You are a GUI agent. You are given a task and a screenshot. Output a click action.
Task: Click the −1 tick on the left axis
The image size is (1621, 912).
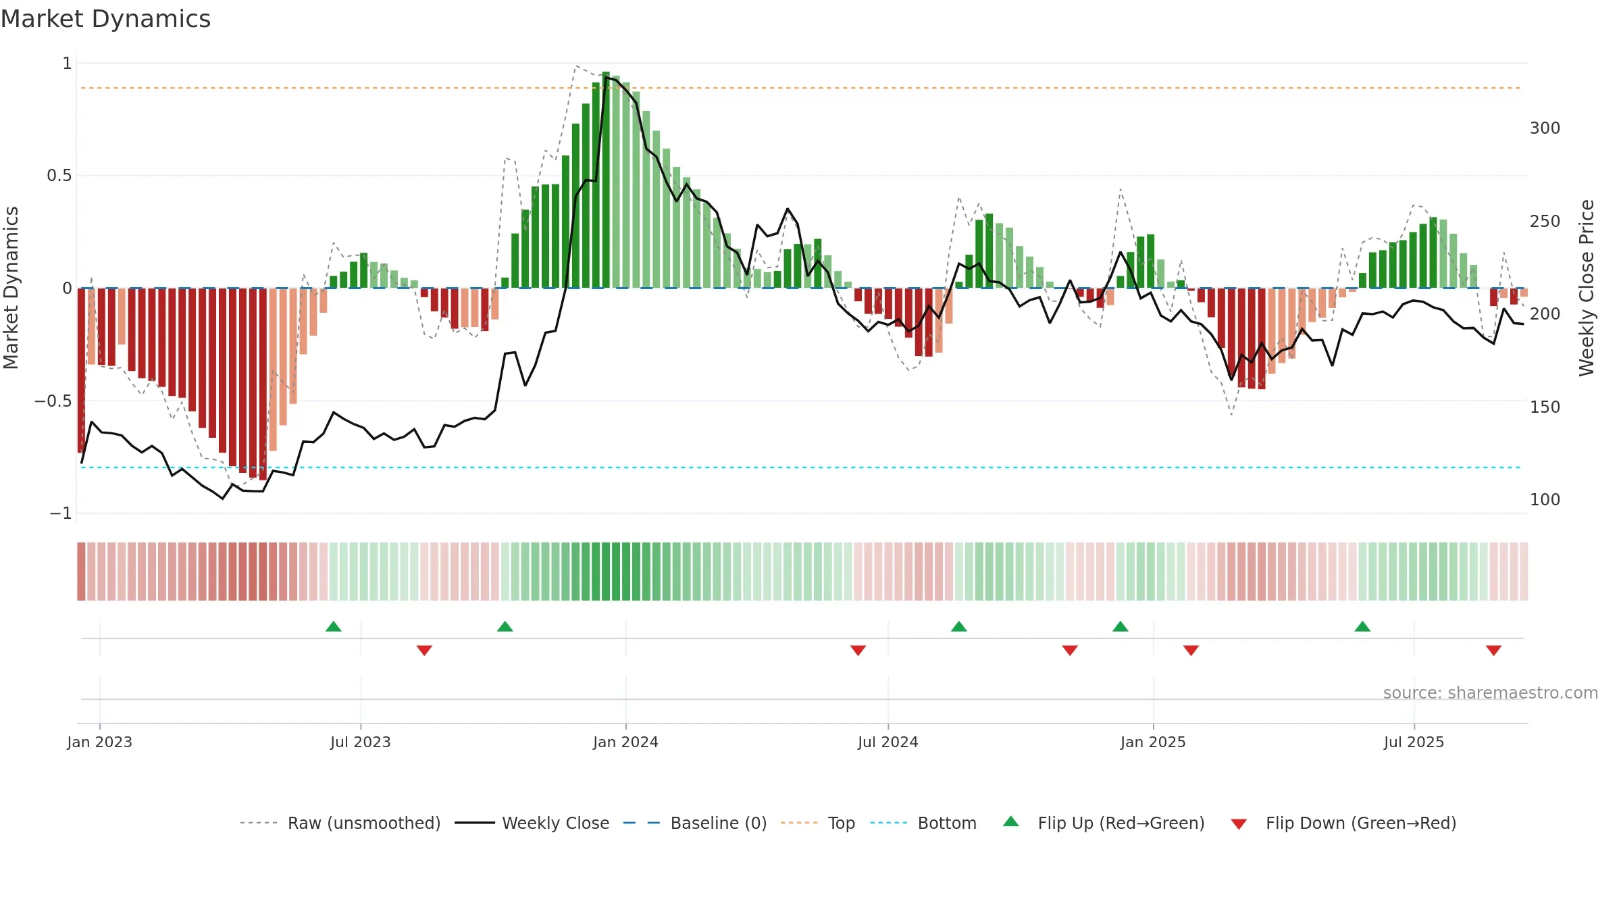point(61,513)
